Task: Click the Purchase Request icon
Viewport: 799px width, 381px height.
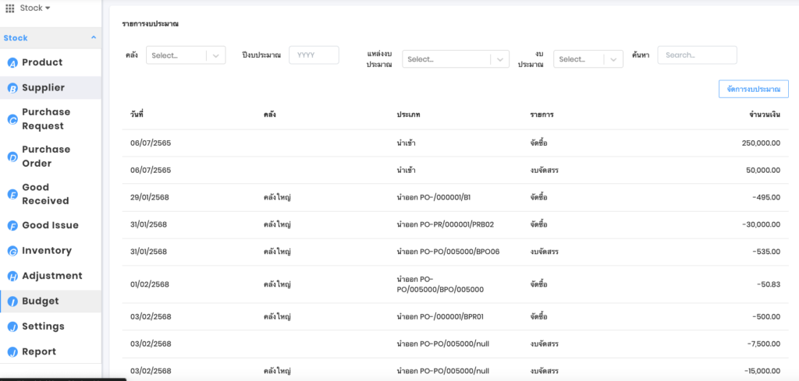Action: 12,119
